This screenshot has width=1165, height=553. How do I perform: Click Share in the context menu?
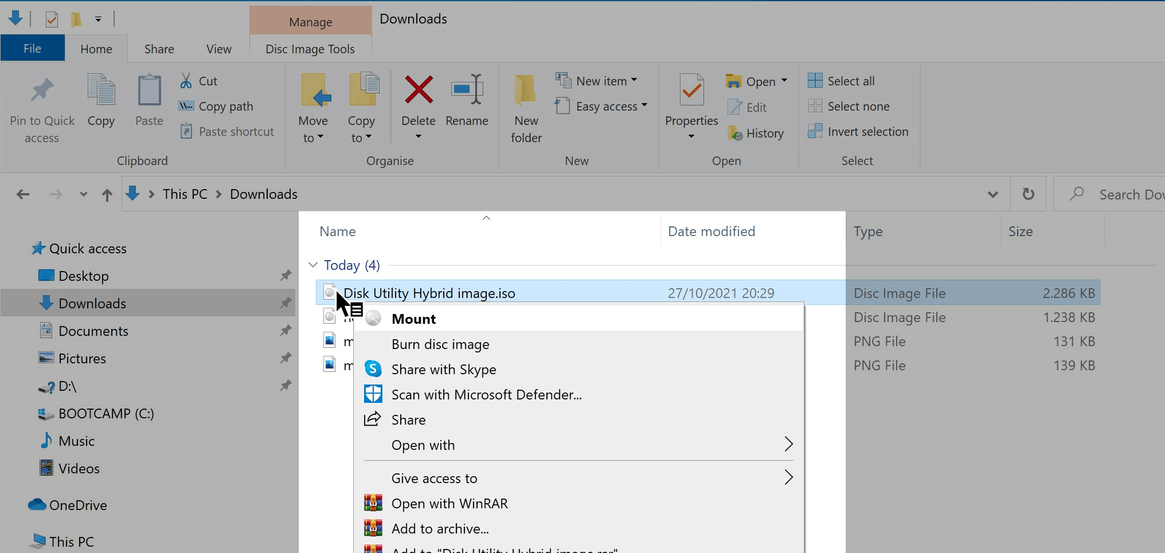(x=578, y=419)
